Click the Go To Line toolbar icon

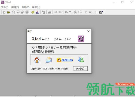tap(80, 12)
